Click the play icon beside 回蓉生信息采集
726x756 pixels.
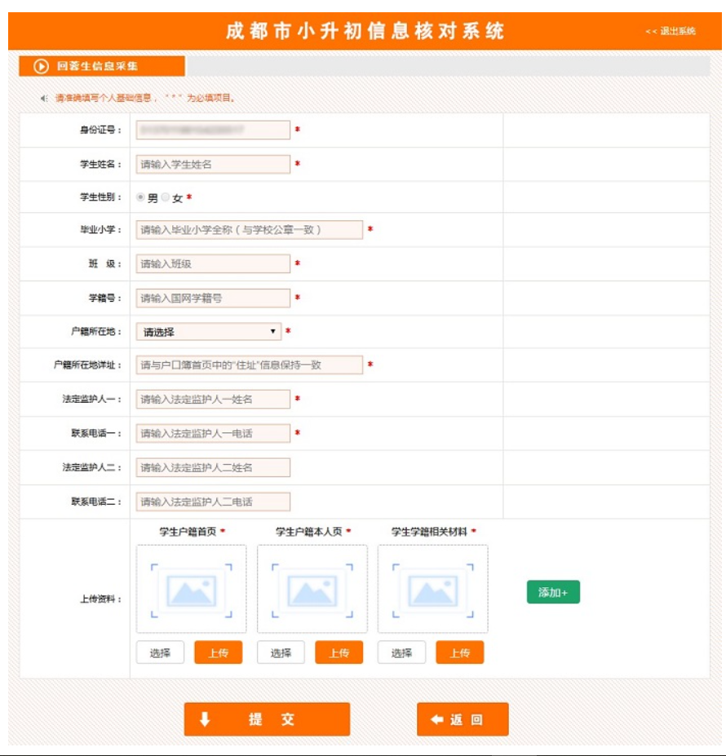click(x=40, y=66)
